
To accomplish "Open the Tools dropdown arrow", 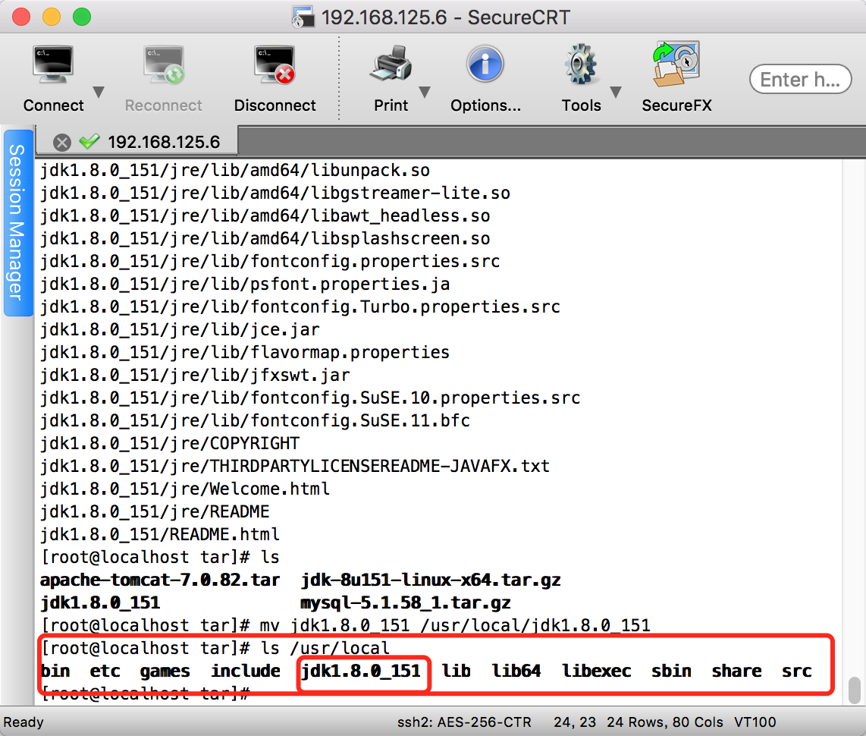I will click(616, 93).
